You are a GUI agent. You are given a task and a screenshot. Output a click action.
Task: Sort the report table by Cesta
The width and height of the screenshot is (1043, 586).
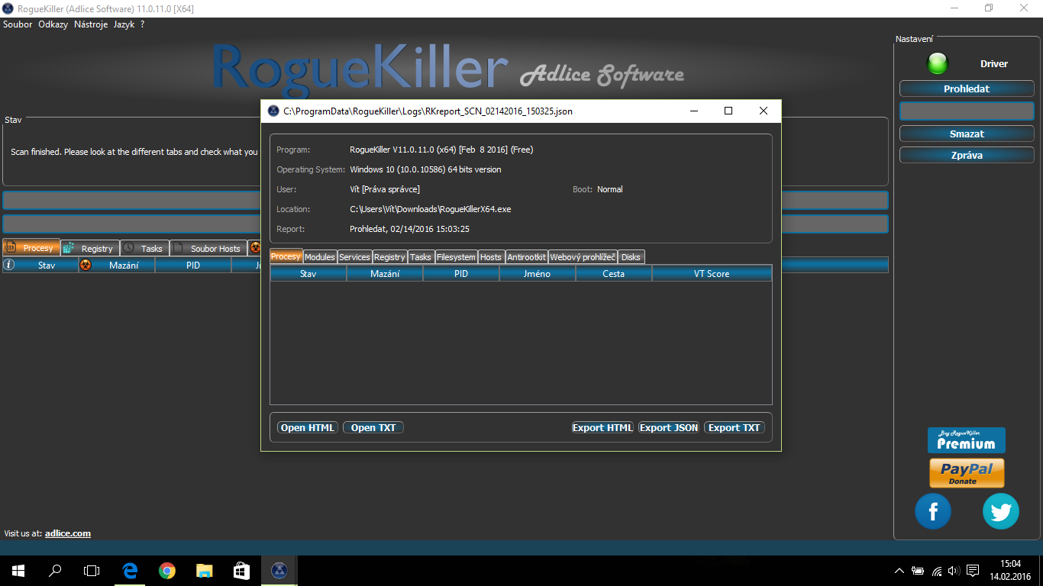[614, 273]
